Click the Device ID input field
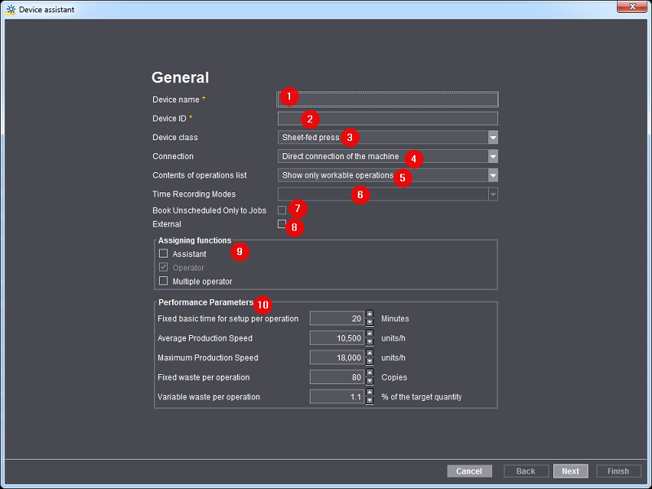 tap(387, 118)
